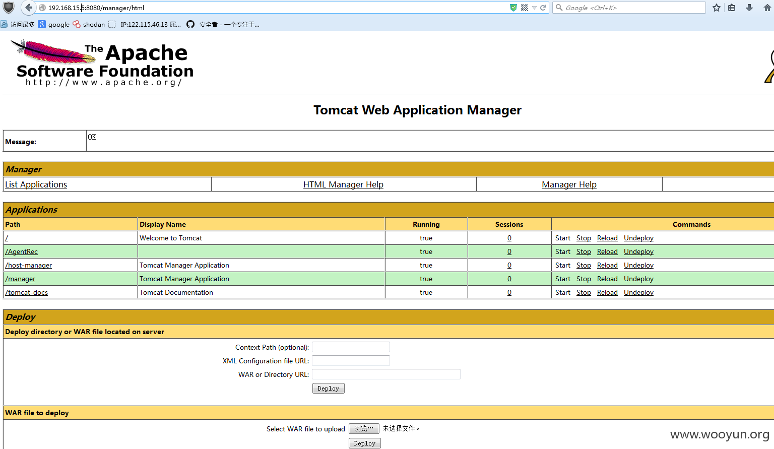Open the IP:122.115.46.13 bookmark
The height and width of the screenshot is (449, 774).
[x=145, y=24]
